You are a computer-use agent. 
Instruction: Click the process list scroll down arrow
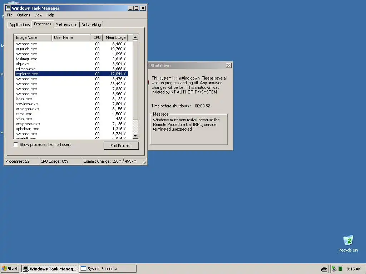[x=135, y=136]
